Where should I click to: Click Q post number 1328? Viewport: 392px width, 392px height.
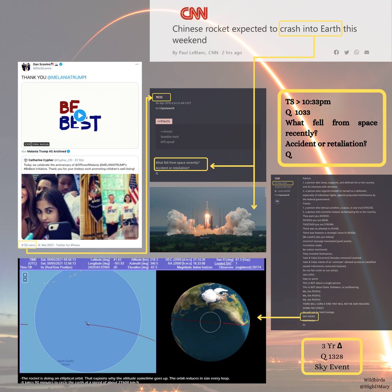pos(277,178)
